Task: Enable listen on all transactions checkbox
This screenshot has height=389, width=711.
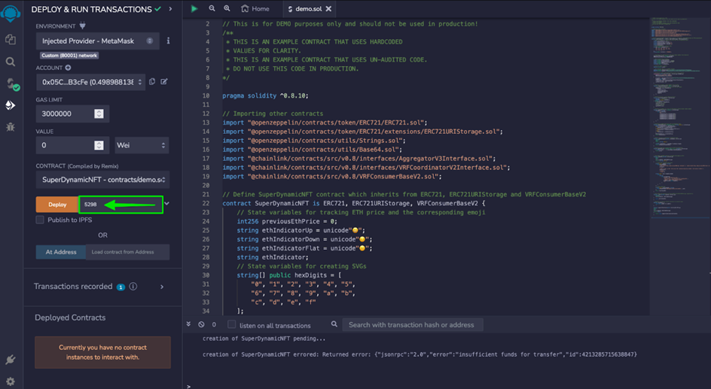Action: click(232, 324)
